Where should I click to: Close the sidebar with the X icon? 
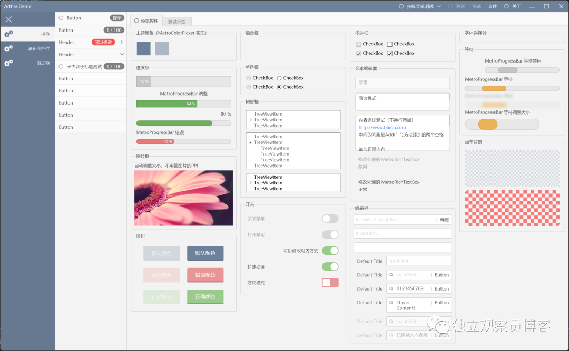tap(9, 19)
